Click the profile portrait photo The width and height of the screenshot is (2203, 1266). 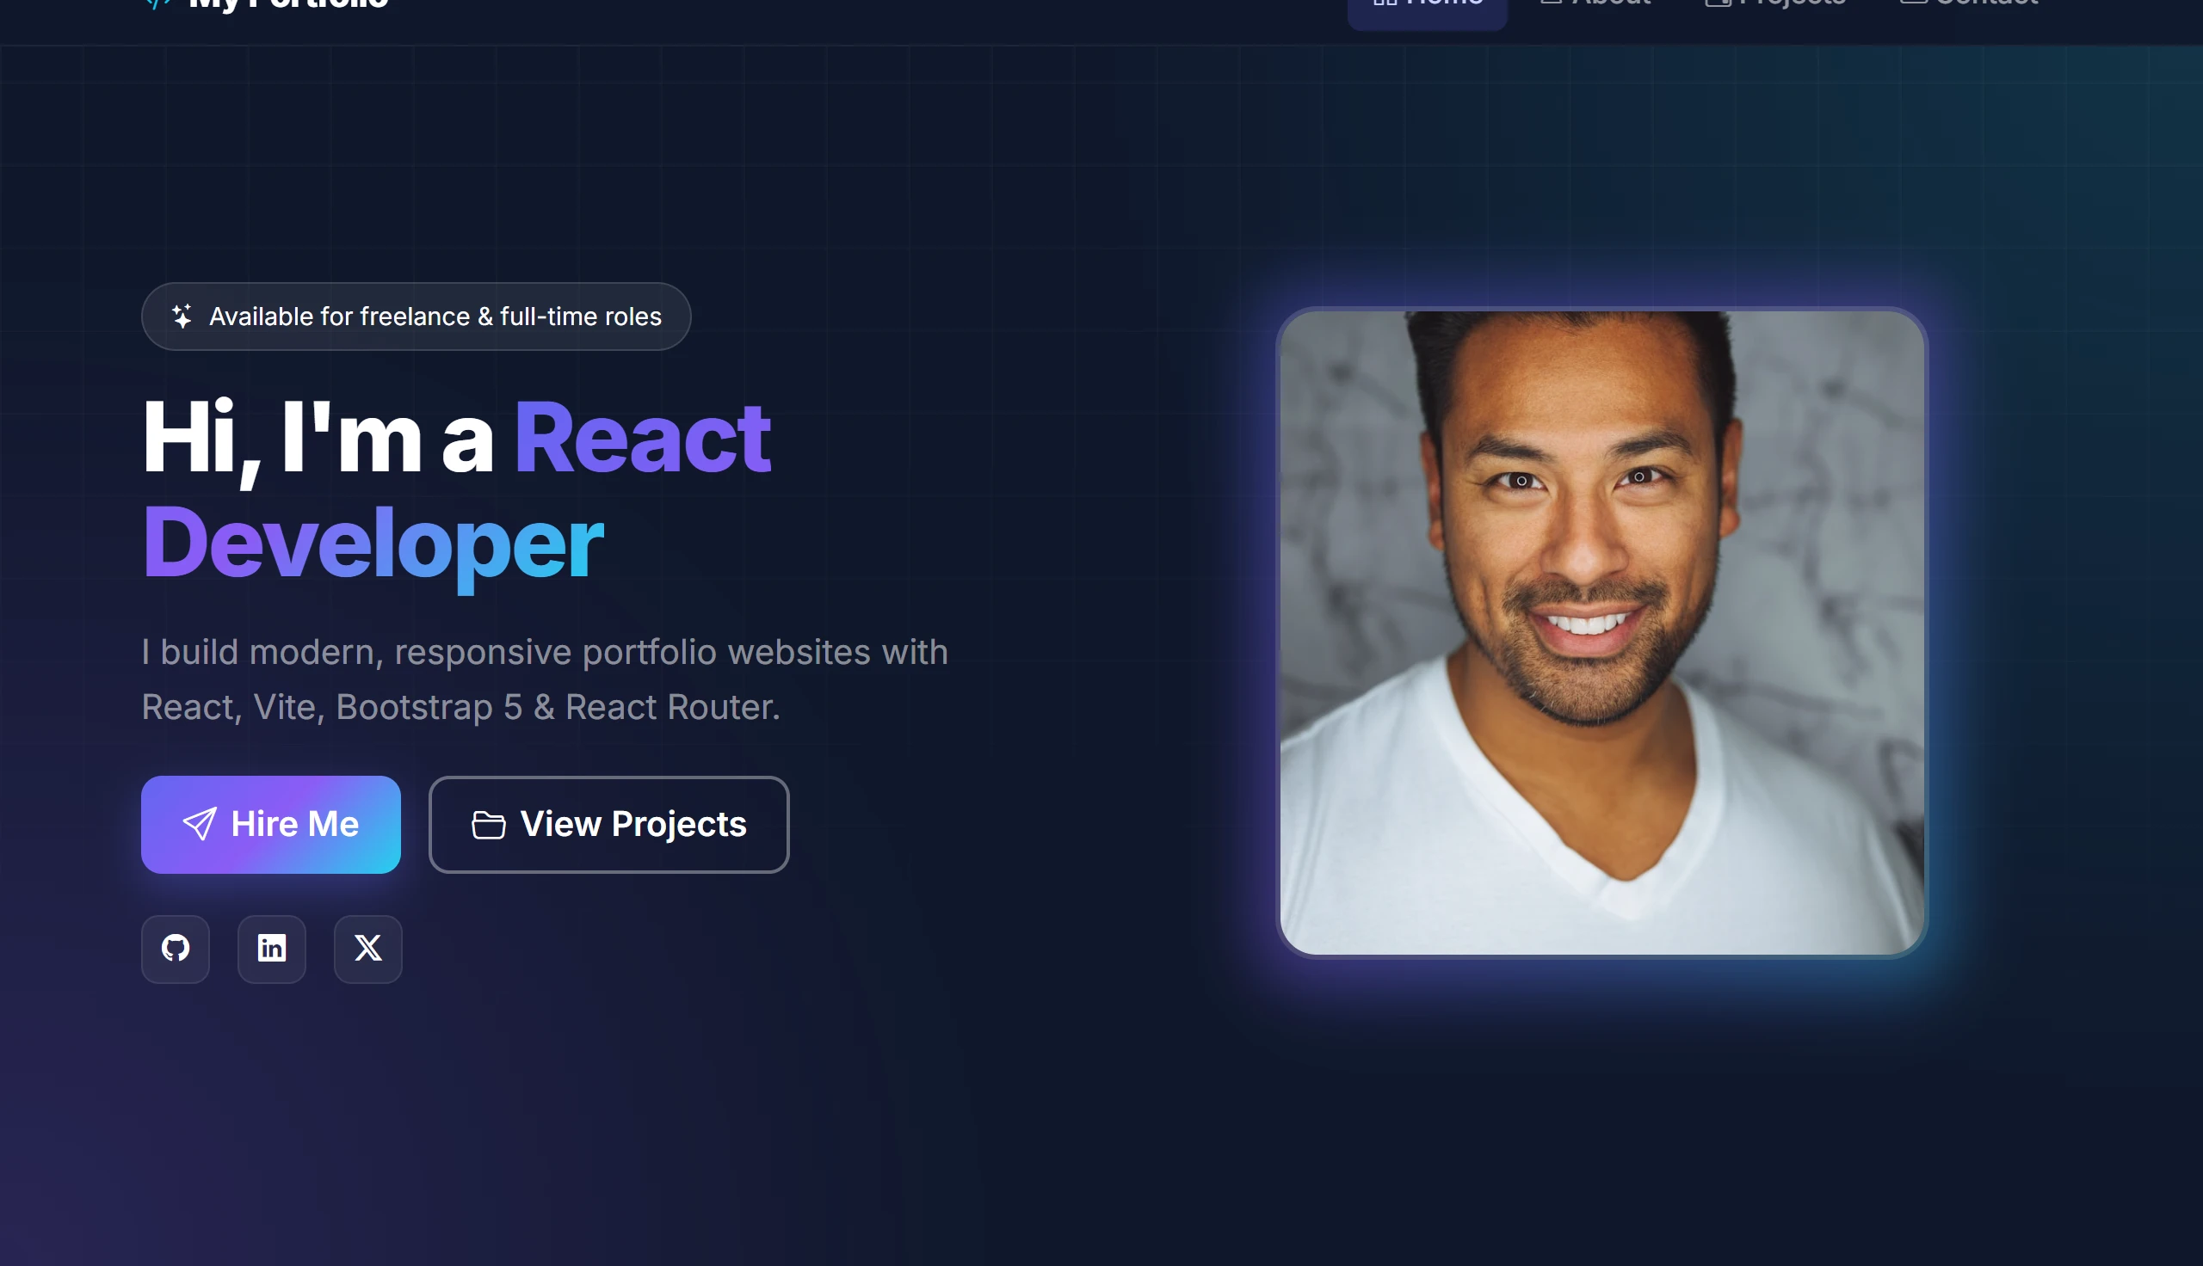[x=1601, y=632]
